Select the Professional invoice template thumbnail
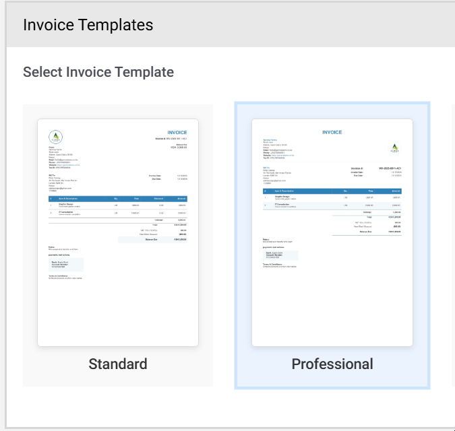455x431 pixels. point(332,232)
